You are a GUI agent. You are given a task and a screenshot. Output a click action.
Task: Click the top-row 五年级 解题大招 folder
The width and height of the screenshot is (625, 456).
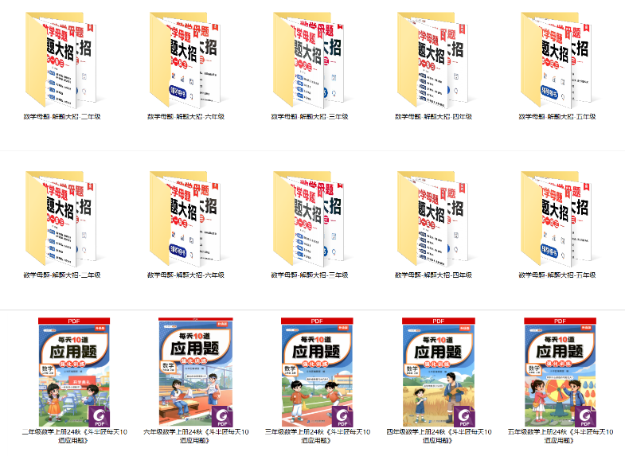coord(557,58)
